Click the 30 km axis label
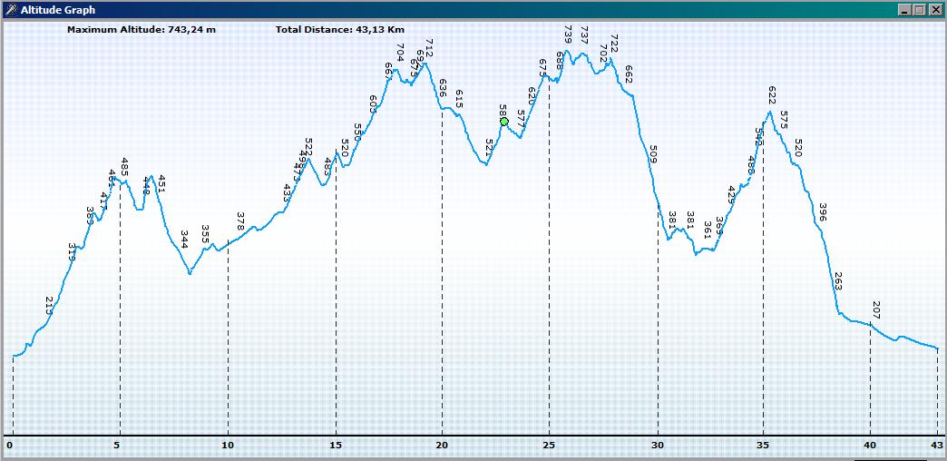 click(x=657, y=446)
